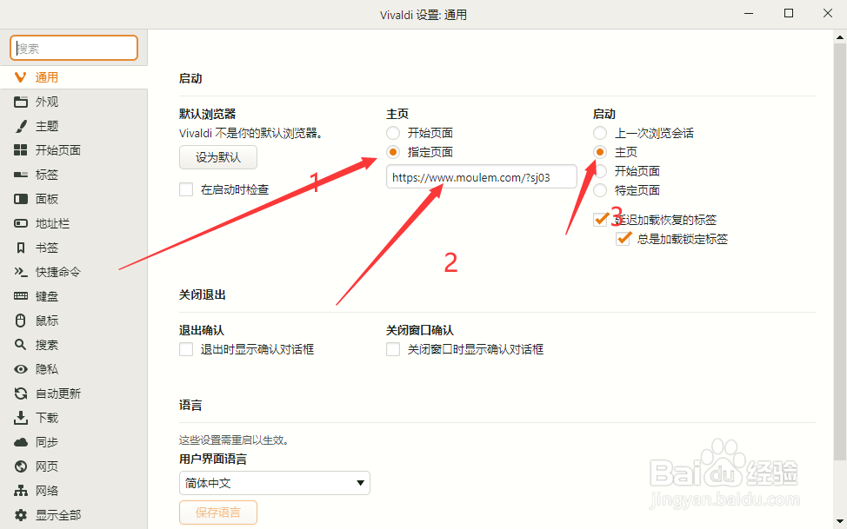Click the scrollbar up arrow
This screenshot has height=529, width=847.
pyautogui.click(x=840, y=37)
